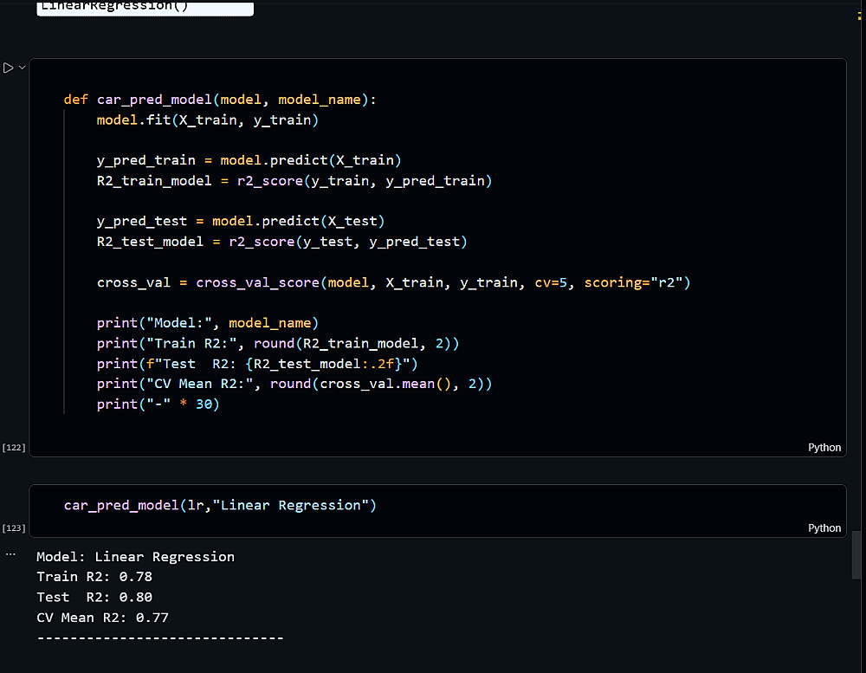Click the "Test R2: 0.80" output line
This screenshot has width=866, height=673.
coord(94,598)
